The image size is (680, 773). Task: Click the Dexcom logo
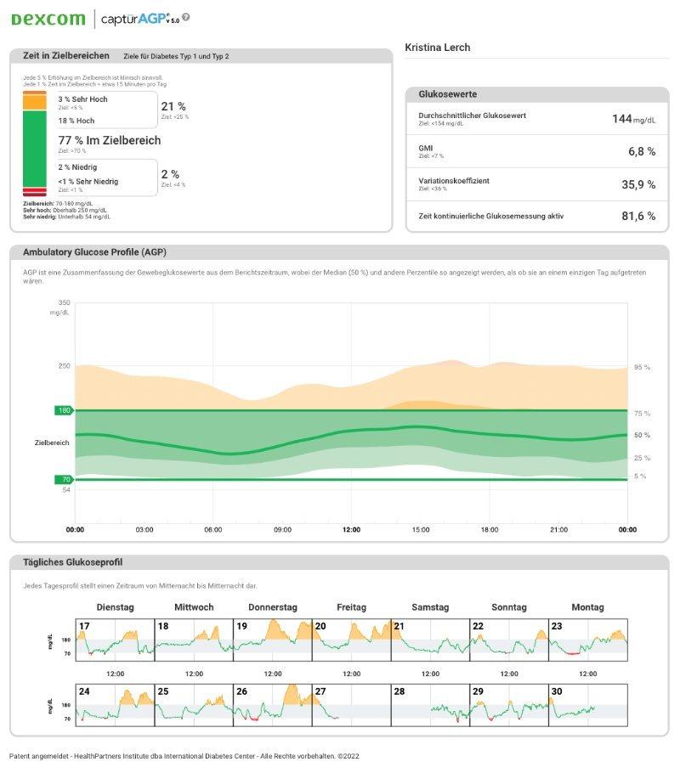coord(48,19)
